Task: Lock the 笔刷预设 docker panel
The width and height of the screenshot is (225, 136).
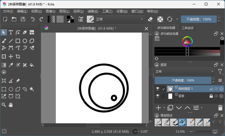Action: tap(157, 115)
